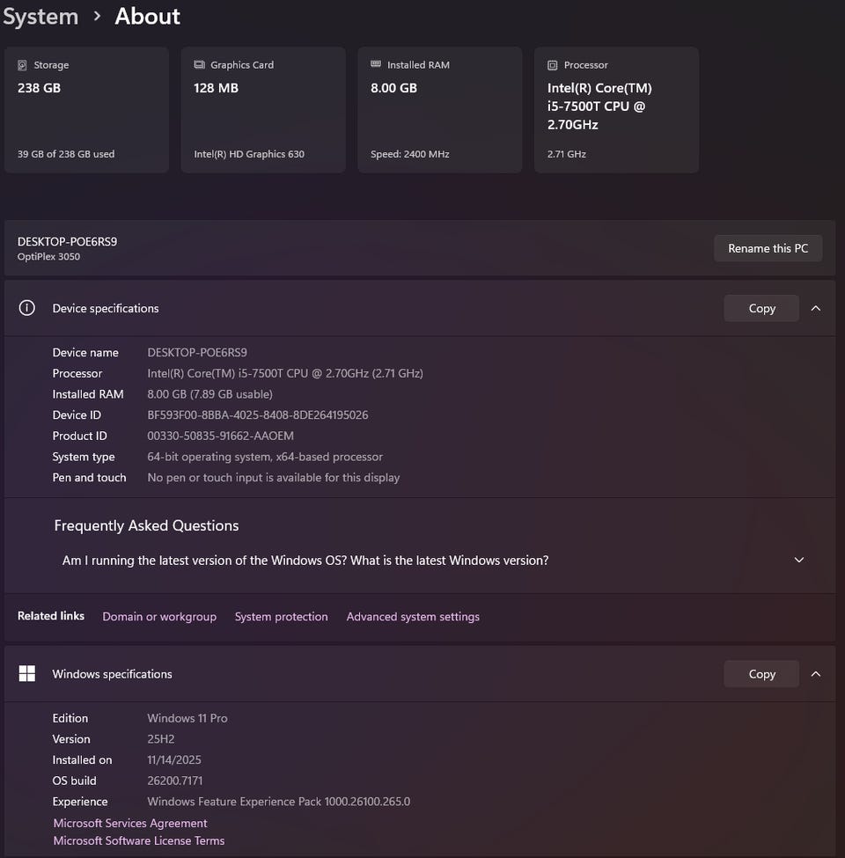Open the Storage 238 GB card
845x858 pixels.
86,110
